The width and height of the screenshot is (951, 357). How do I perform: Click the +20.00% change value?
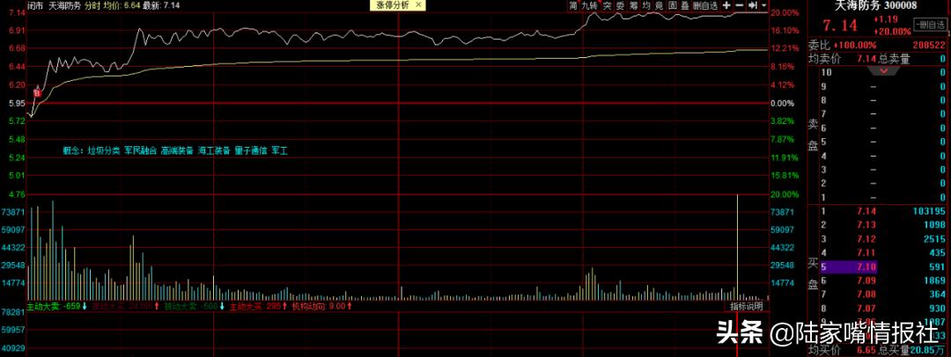(x=891, y=31)
